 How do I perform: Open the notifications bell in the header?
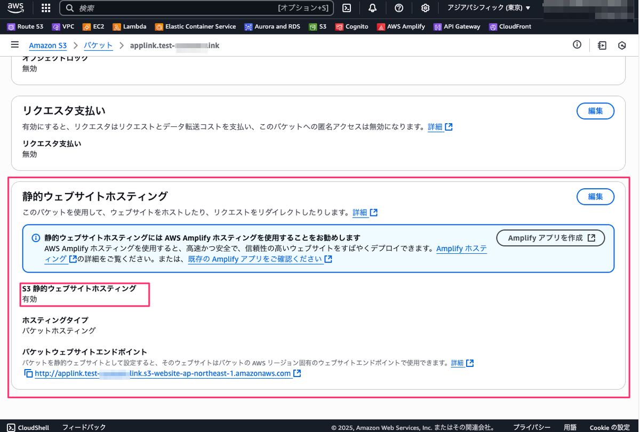pos(372,8)
